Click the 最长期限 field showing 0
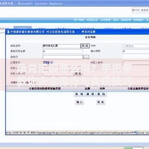This screenshot has height=149, width=149. tap(136, 51)
